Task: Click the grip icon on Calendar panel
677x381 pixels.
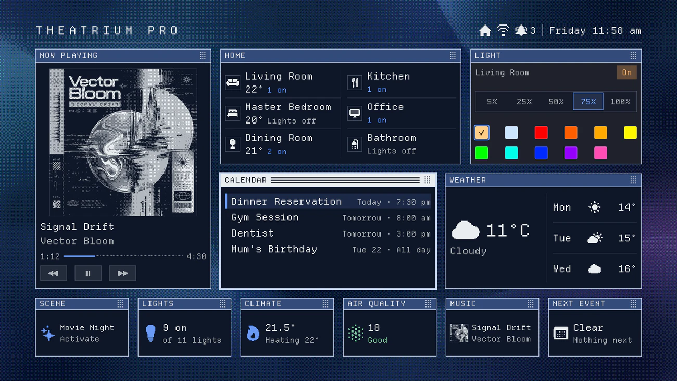Action: (427, 180)
